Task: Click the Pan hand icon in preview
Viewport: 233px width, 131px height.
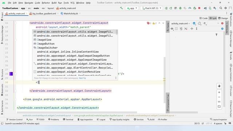Action: click(219, 86)
